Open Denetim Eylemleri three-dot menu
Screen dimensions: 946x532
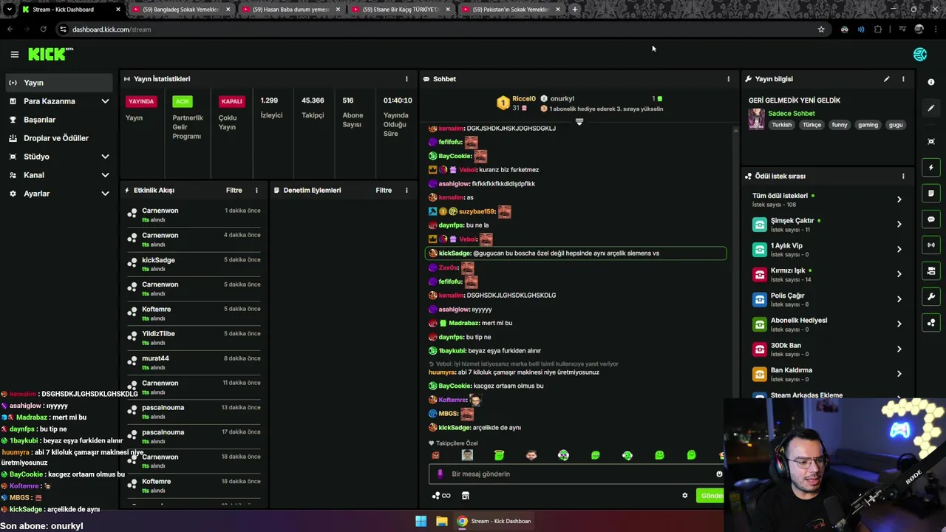(x=406, y=191)
